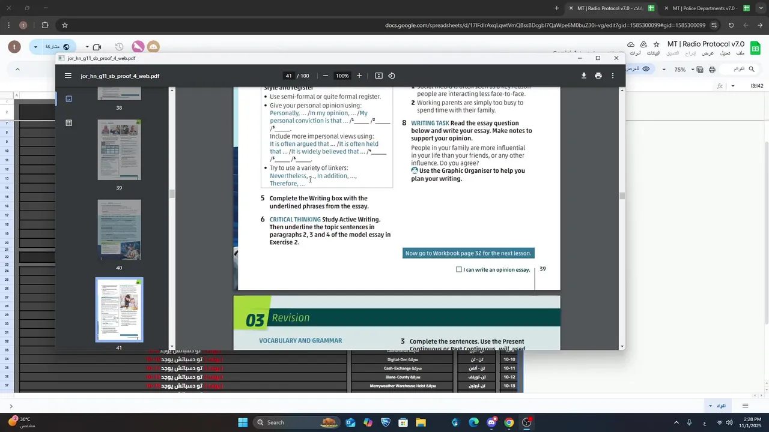This screenshot has width=769, height=432.
Task: Expand the Meet camera dropdown arrow
Action: tap(87, 47)
